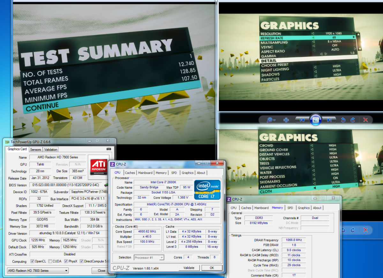Click the GPU-Z screenshot camera icon
The width and height of the screenshot is (383, 278).
[x=109, y=149]
